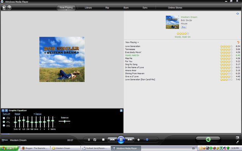Toggle repeat mode
The image size is (242, 151).
click(95, 140)
